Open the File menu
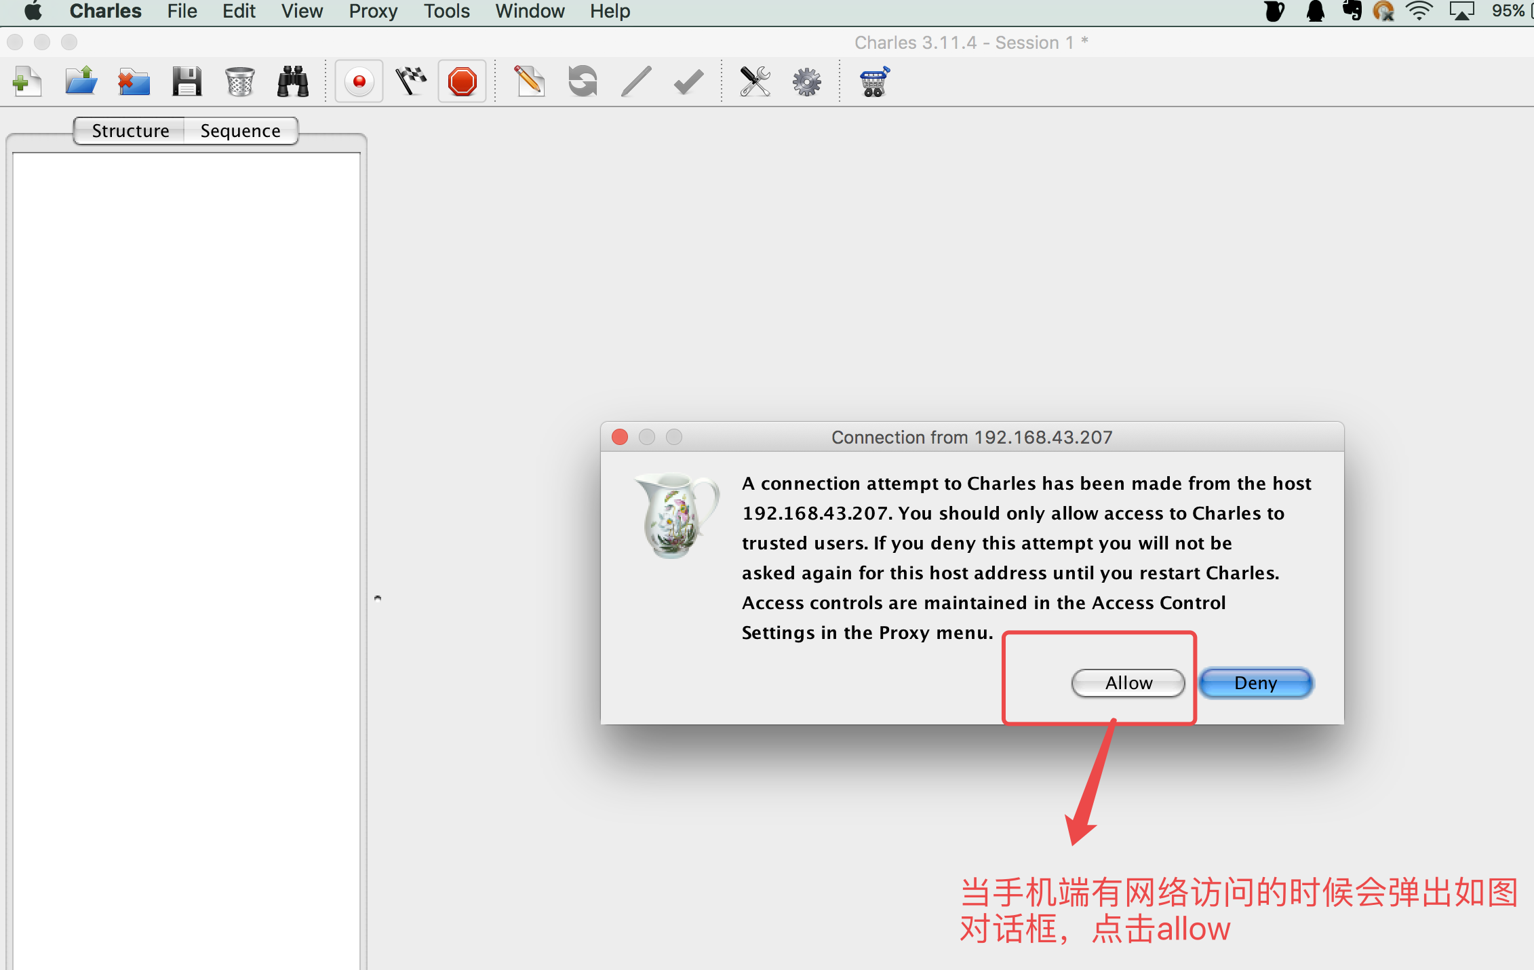1534x970 pixels. coord(182,12)
